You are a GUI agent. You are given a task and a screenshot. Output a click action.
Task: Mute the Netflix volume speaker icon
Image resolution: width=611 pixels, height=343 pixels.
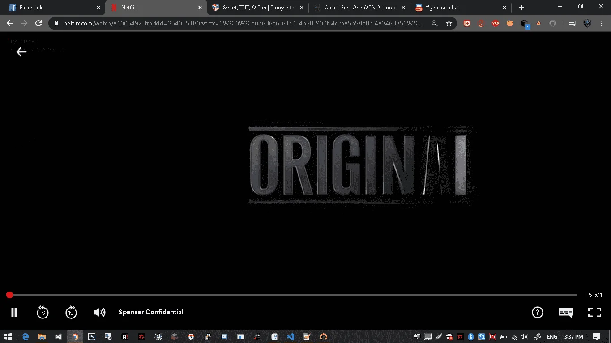[99, 312]
